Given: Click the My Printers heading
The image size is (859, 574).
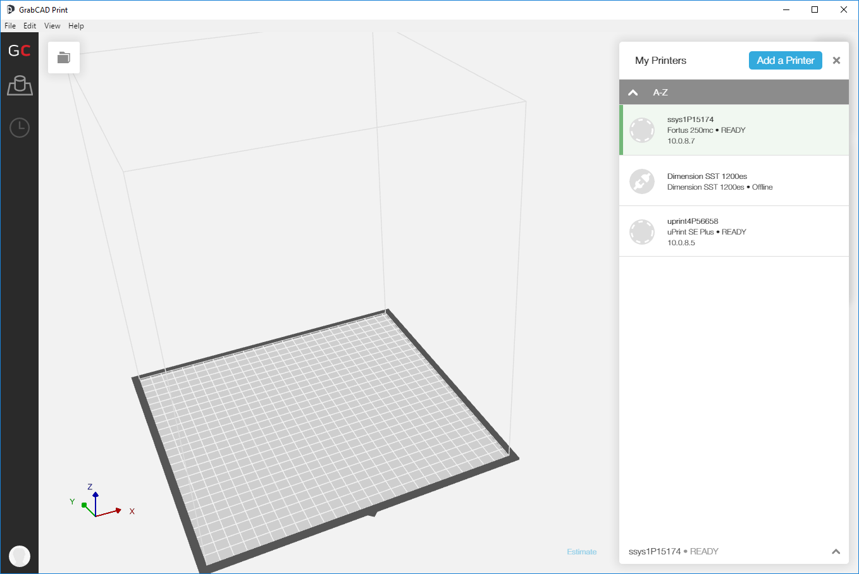Looking at the screenshot, I should [x=660, y=61].
